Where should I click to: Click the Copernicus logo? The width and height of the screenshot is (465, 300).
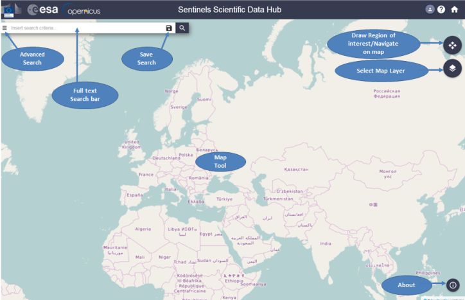tap(82, 10)
